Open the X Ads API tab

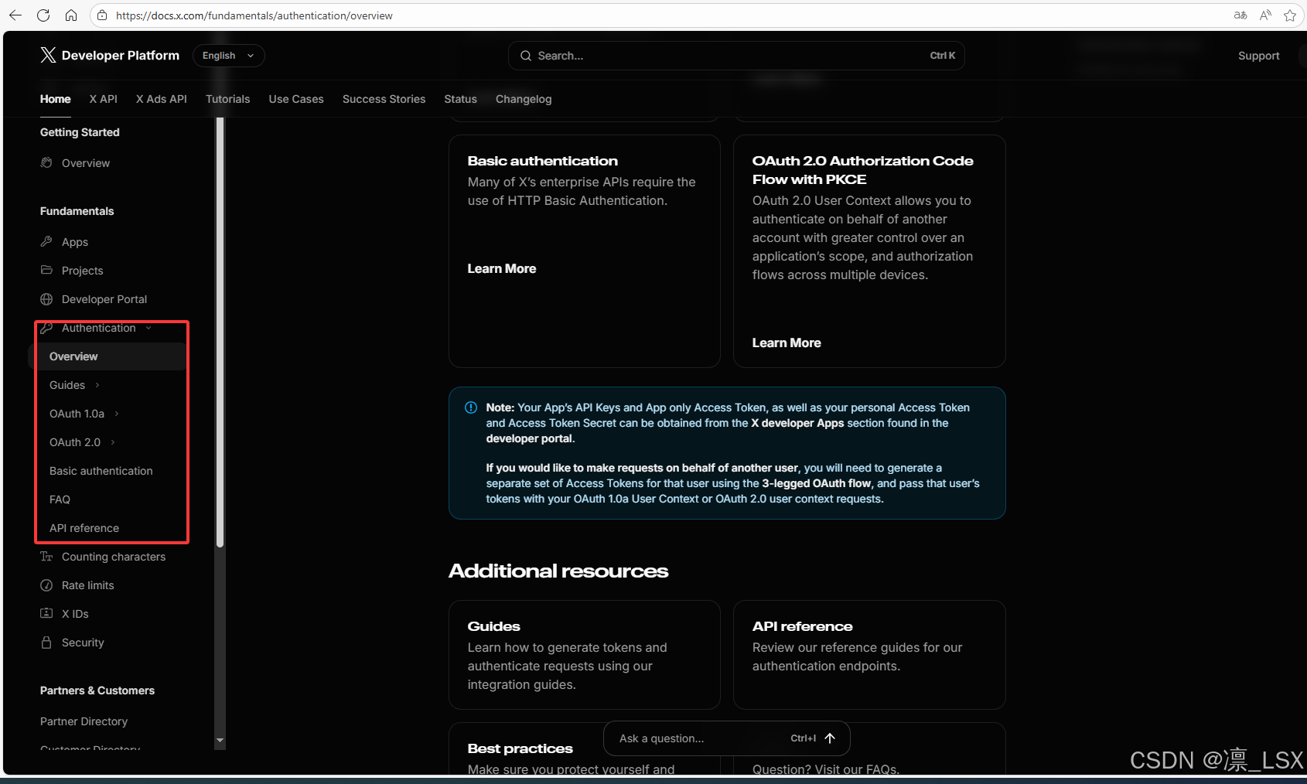pyautogui.click(x=162, y=99)
